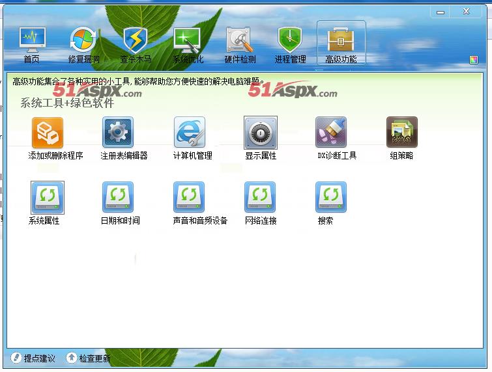Open 网络连接 network connections
The image size is (492, 372).
(x=260, y=197)
